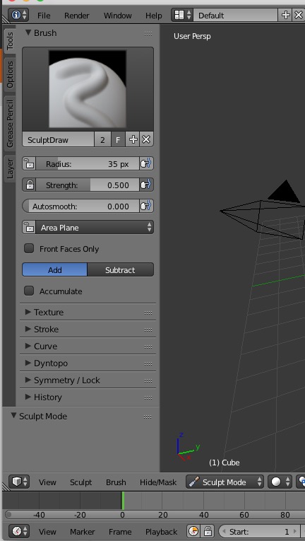Click the green current frame marker
The width and height of the screenshot is (305, 541).
coord(122,501)
